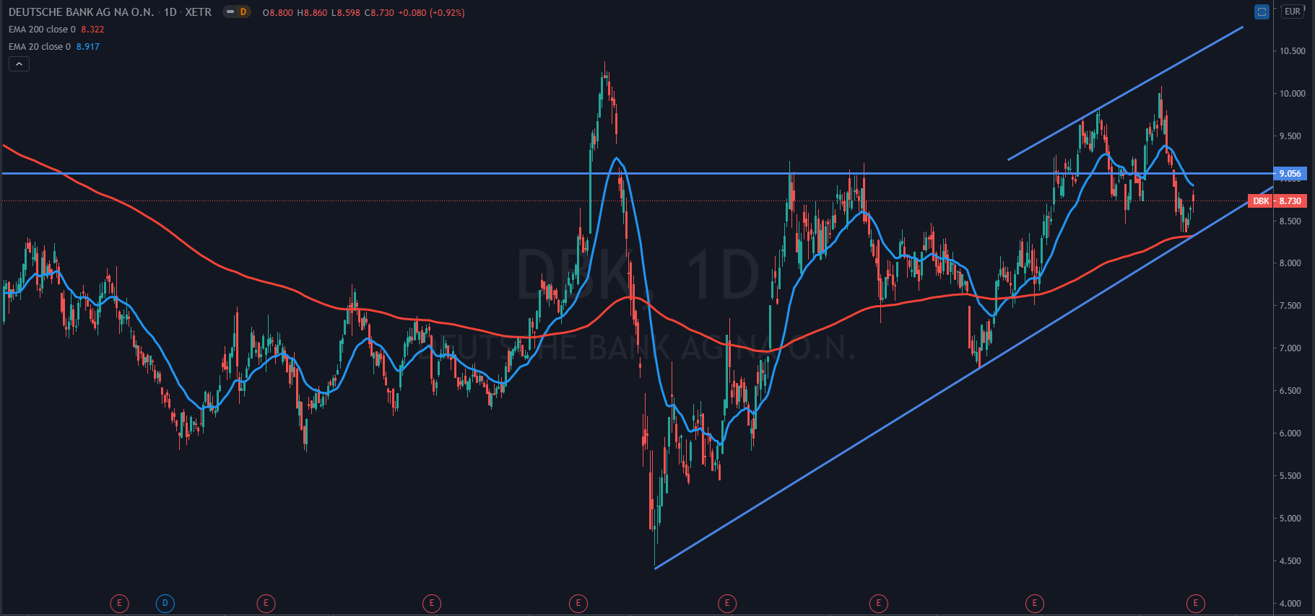This screenshot has height=616, width=1315.
Task: Select the EMA 200 close 0 legend entry
Action: [42, 30]
